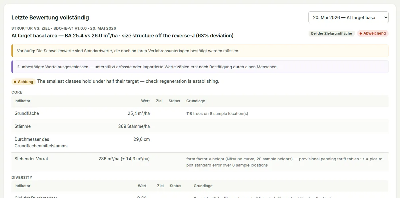Click the '286 m³/ha (± 14,3 m³/ha)' value

click(124, 159)
